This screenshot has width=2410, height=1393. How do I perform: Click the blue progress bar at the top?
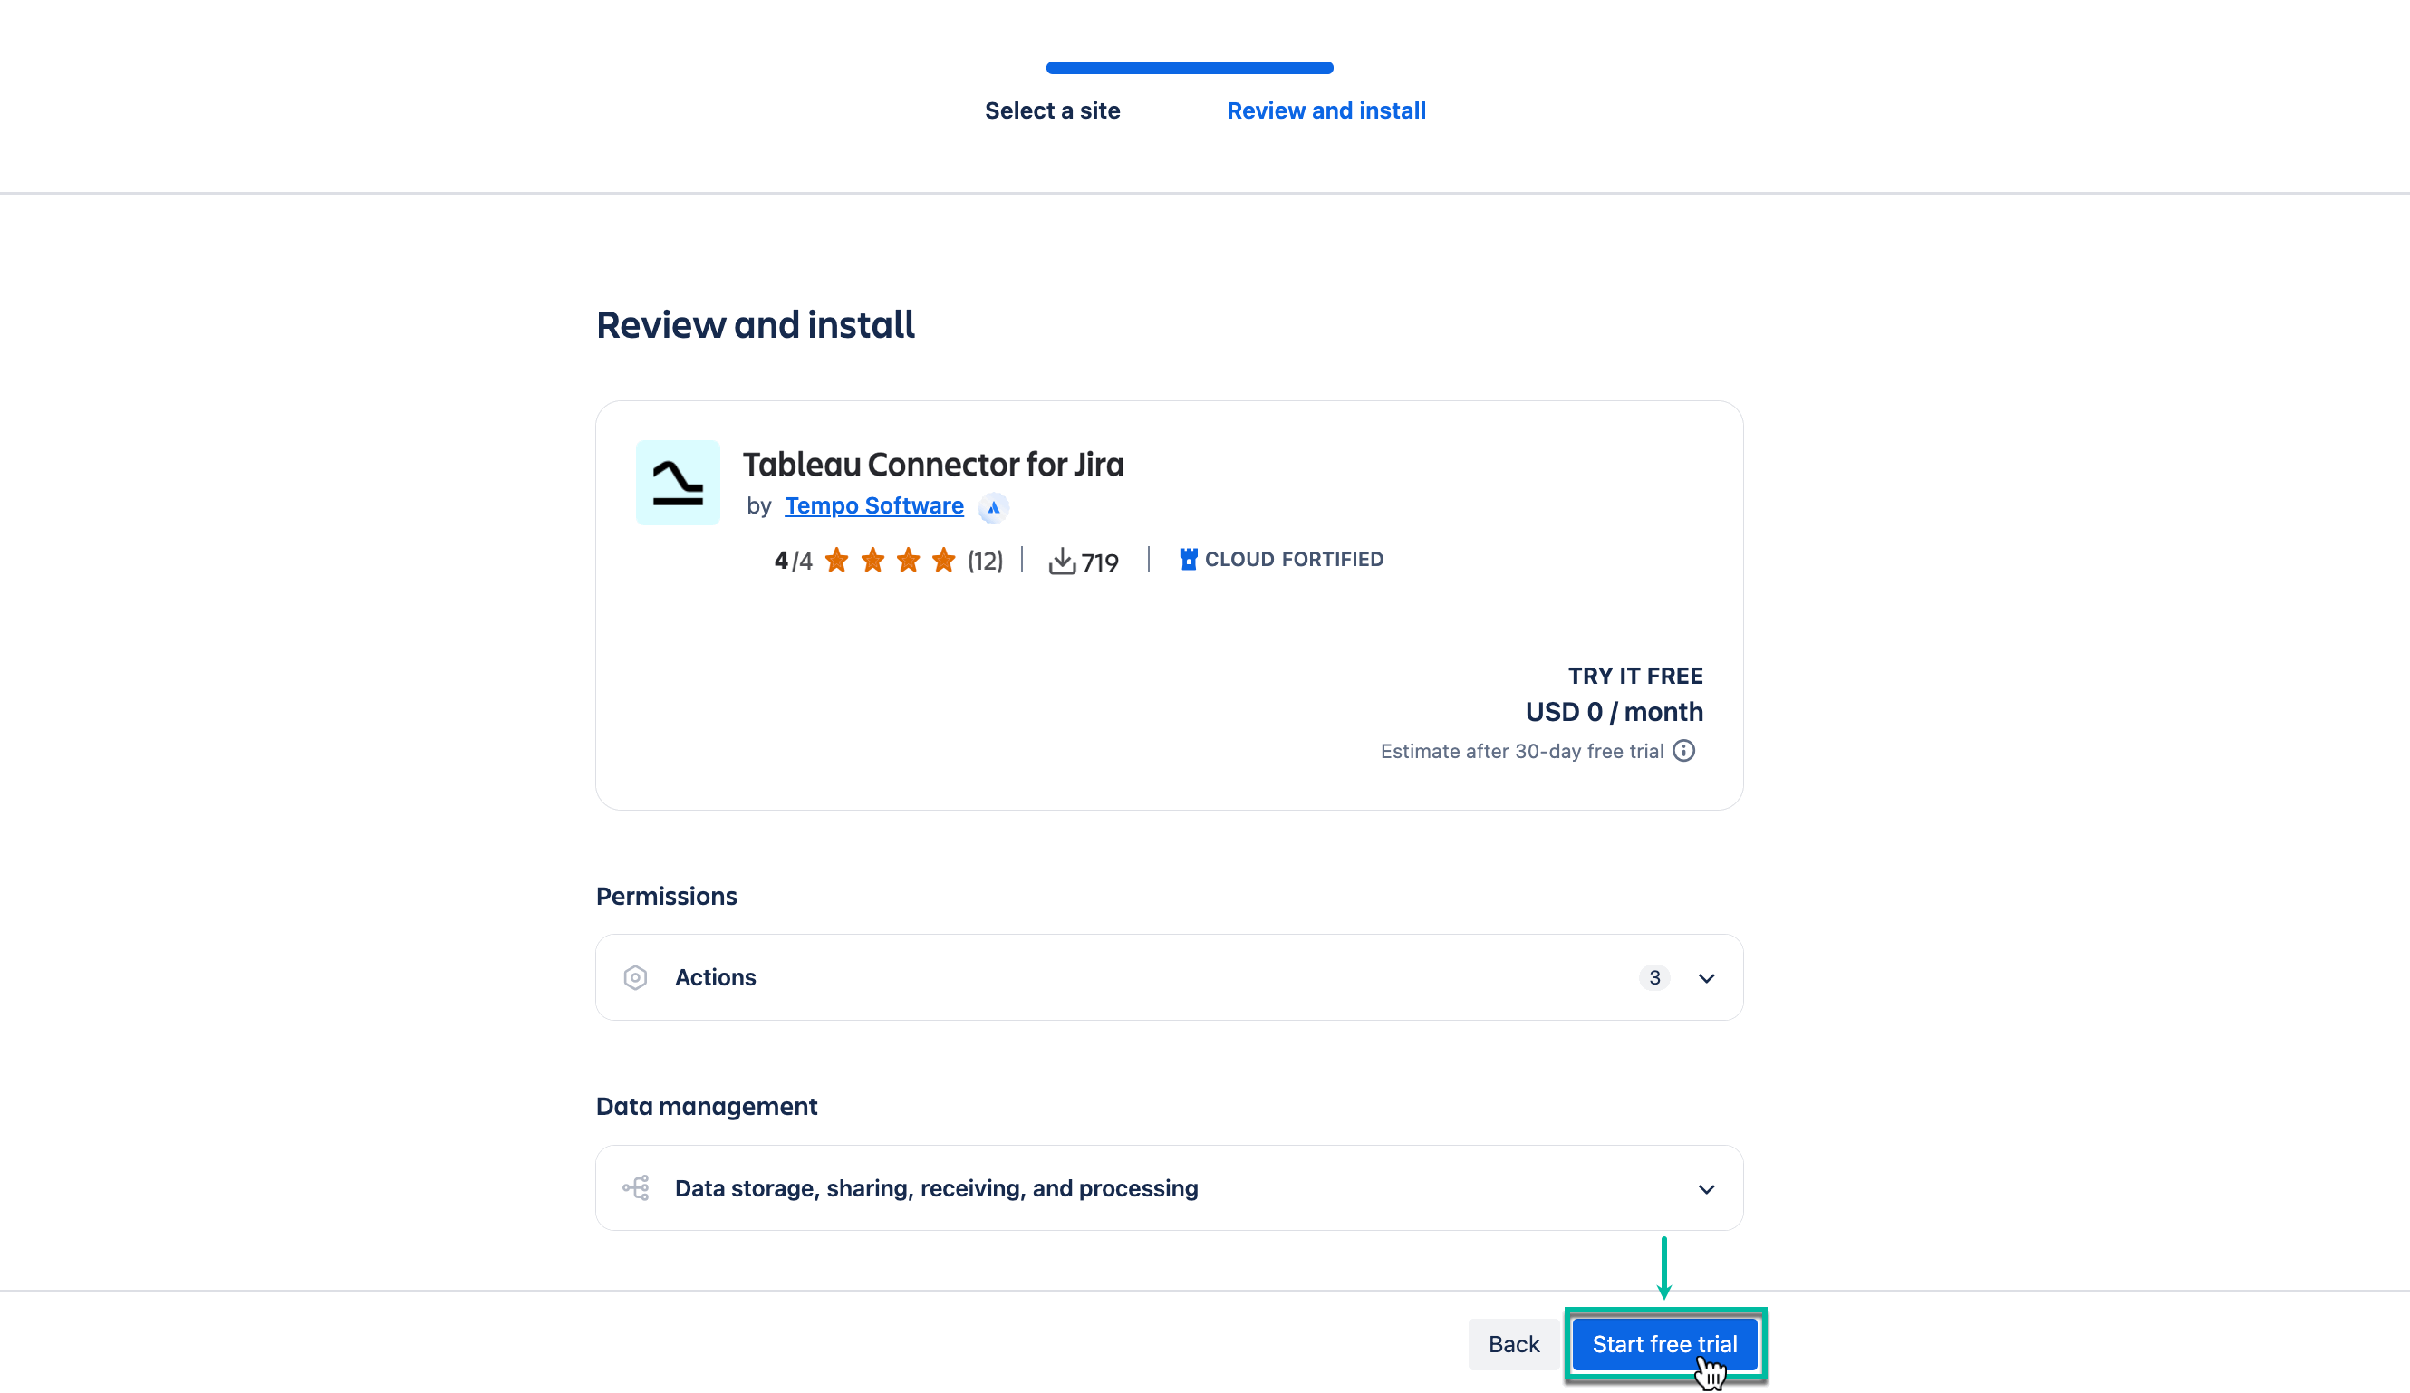click(1189, 67)
